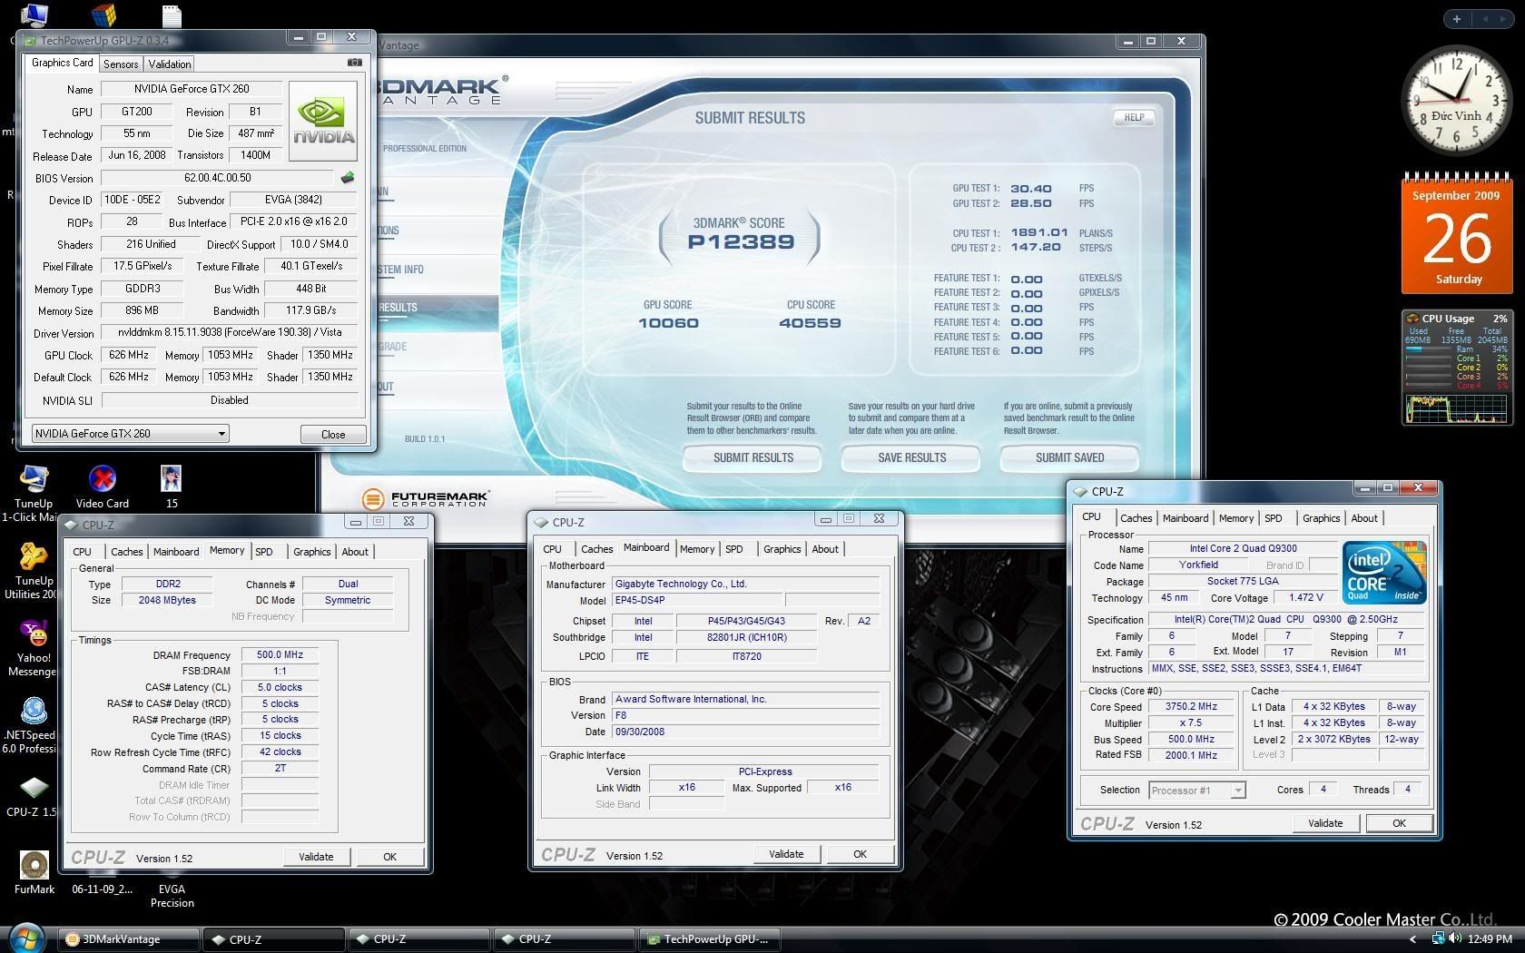Open the .NETSpeed 6.0 Professional icon
Screen dimensions: 1525x953
[34, 724]
